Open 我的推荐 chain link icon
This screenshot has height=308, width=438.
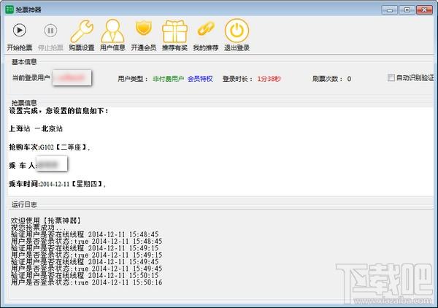coord(206,28)
